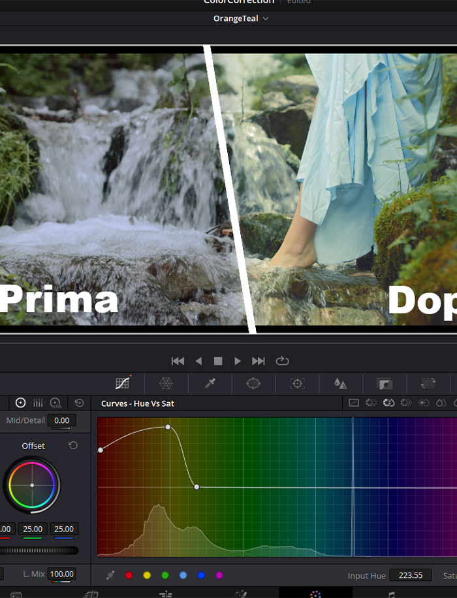The width and height of the screenshot is (457, 598).
Task: Open the Tracker palette
Action: (297, 384)
